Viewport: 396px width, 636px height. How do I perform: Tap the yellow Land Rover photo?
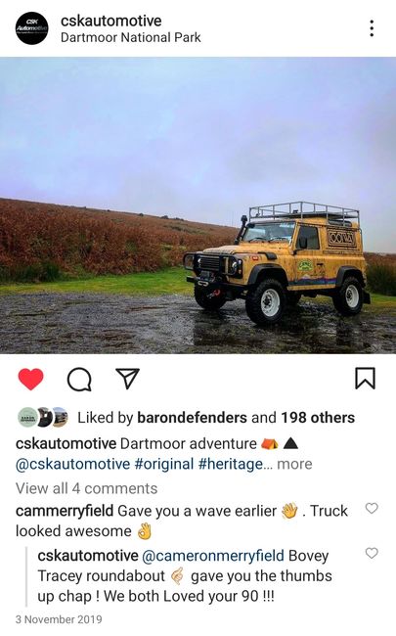point(198,205)
